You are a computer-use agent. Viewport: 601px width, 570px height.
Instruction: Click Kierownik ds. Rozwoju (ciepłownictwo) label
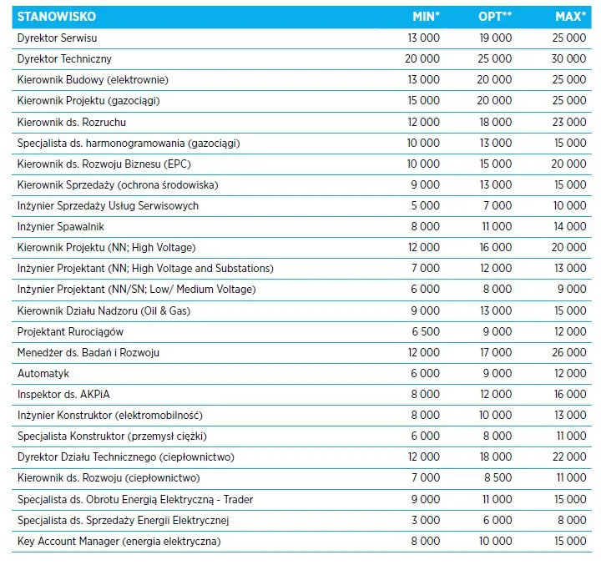coord(109,478)
